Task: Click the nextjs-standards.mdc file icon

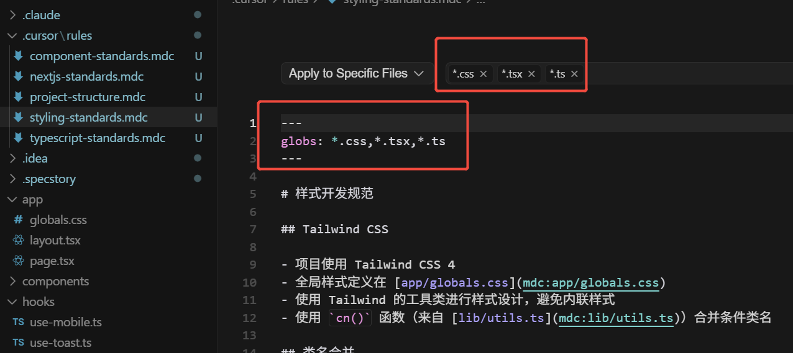Action: [18, 76]
